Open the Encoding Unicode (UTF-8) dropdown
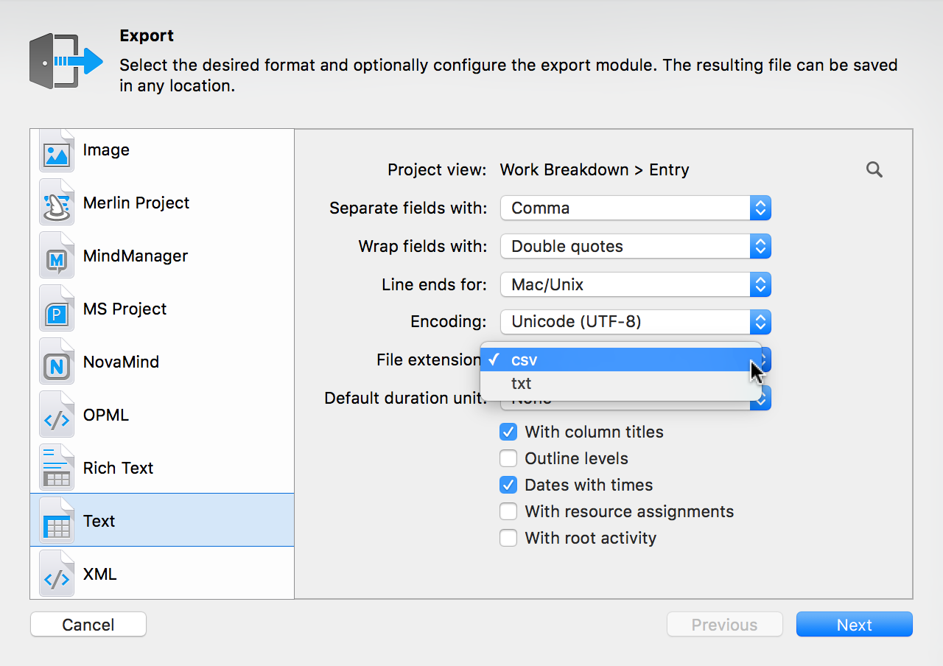 636,322
